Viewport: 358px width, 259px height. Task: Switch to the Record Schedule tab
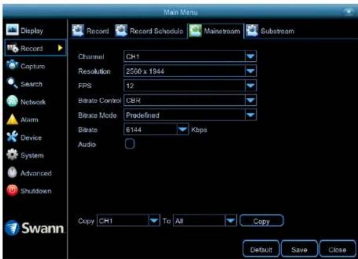(149, 31)
